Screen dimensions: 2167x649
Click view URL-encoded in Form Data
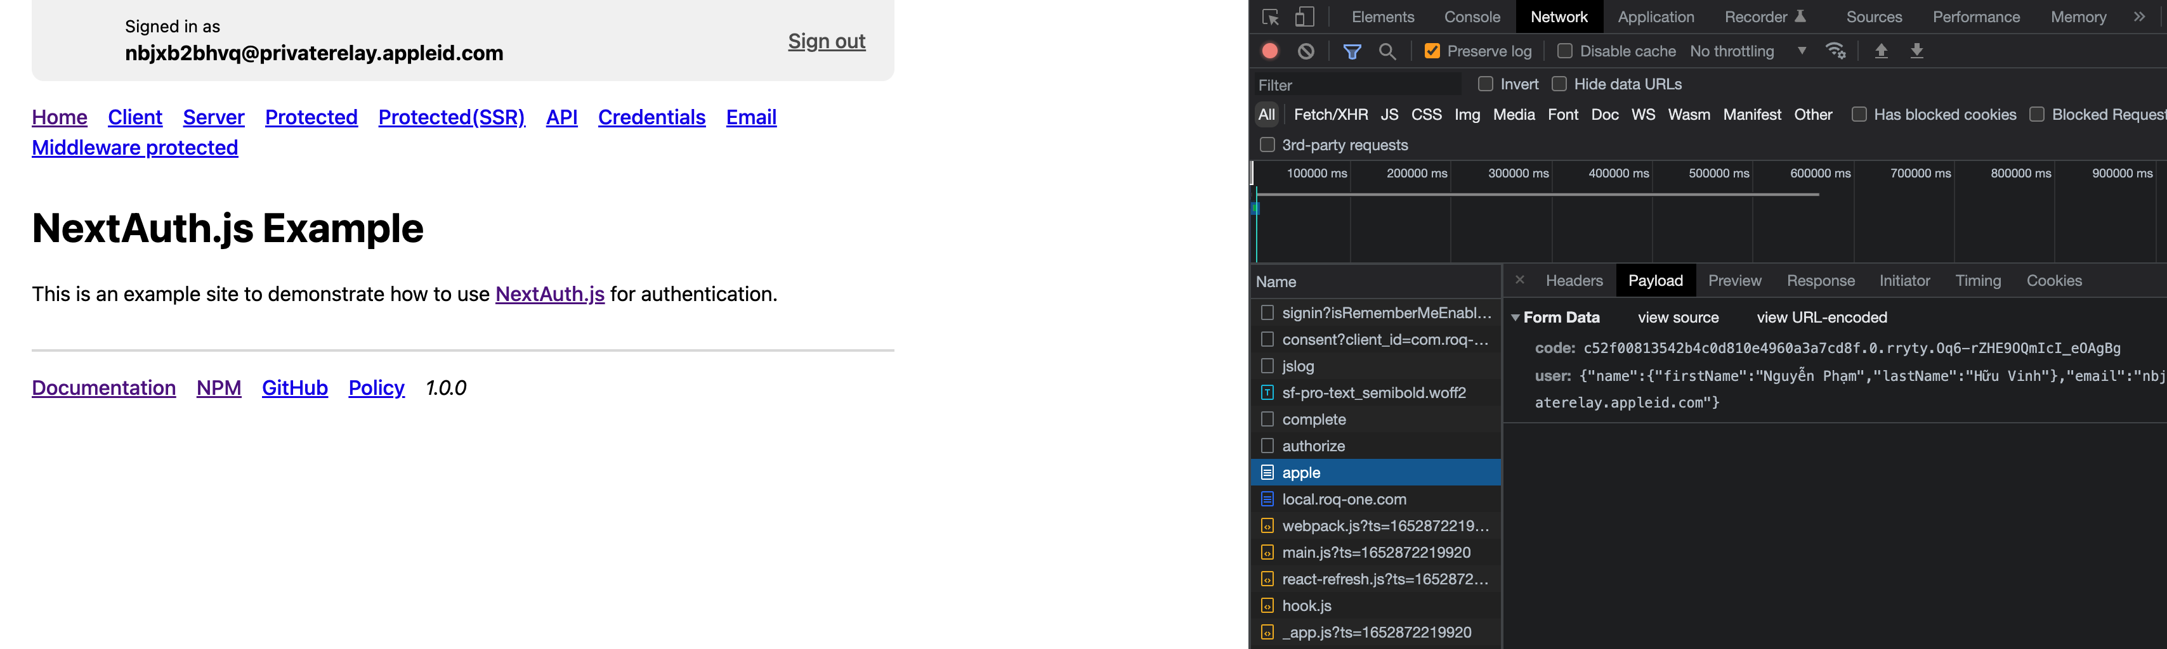pyautogui.click(x=1821, y=318)
